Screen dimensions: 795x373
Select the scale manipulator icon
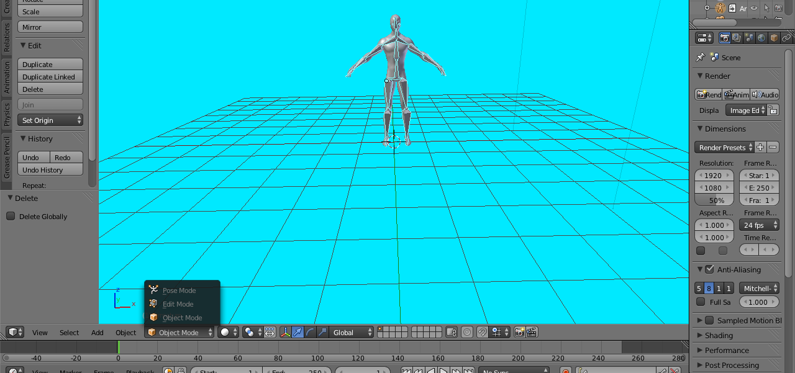322,333
